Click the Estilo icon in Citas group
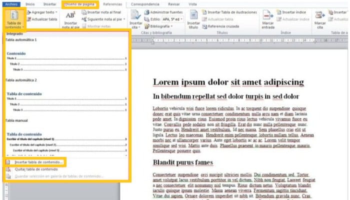The image size is (350, 200). coord(146,19)
